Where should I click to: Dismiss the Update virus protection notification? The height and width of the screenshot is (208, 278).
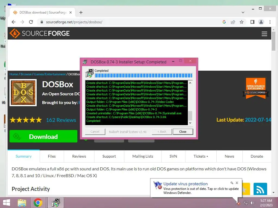coord(237,183)
